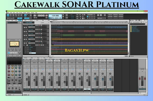Viewport: 153px width, 101px height.
Task: Select the Erase tool icon
Action: (21, 15)
